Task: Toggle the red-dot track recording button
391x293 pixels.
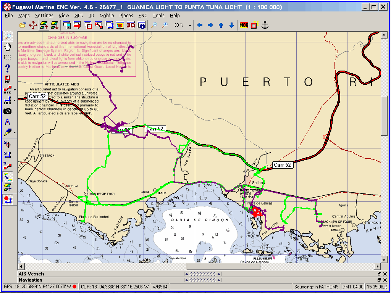Action: [x=8, y=200]
